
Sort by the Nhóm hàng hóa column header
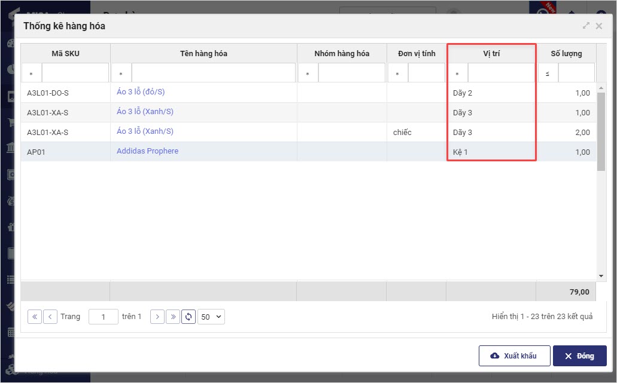tap(342, 53)
